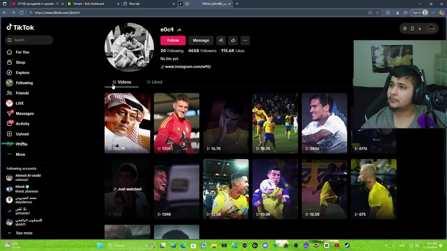This screenshot has width=447, height=251.
Task: Open browser extensions puzzle icon
Action: [388, 13]
